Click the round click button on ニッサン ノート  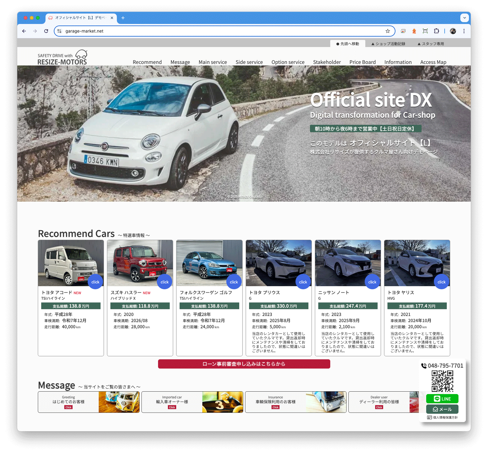pos(372,282)
